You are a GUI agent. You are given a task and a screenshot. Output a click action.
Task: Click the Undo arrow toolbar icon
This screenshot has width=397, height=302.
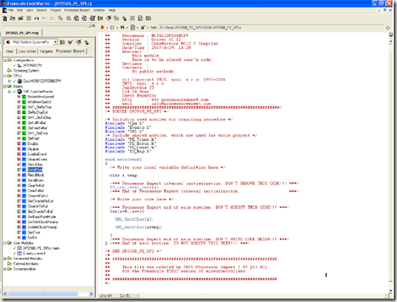tap(36, 19)
